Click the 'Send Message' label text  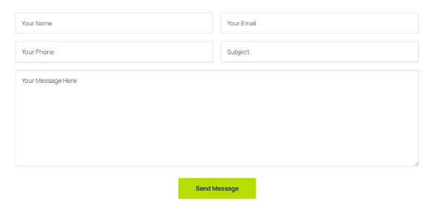(217, 188)
